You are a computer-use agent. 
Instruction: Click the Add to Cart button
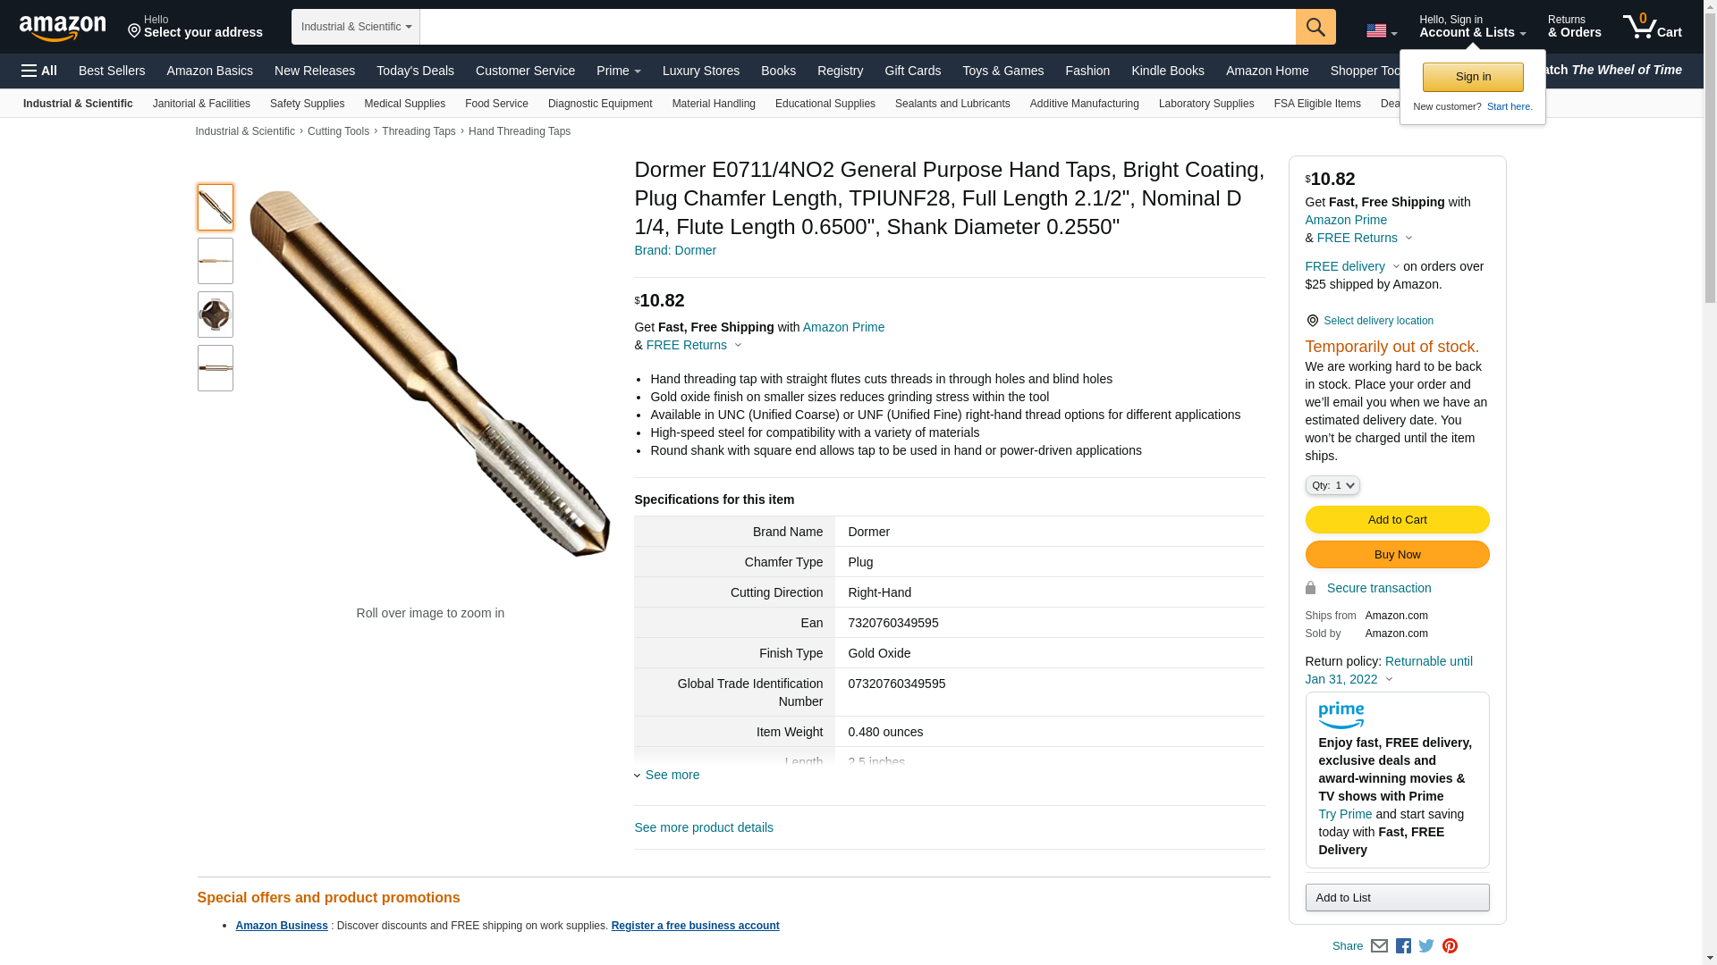[1397, 520]
